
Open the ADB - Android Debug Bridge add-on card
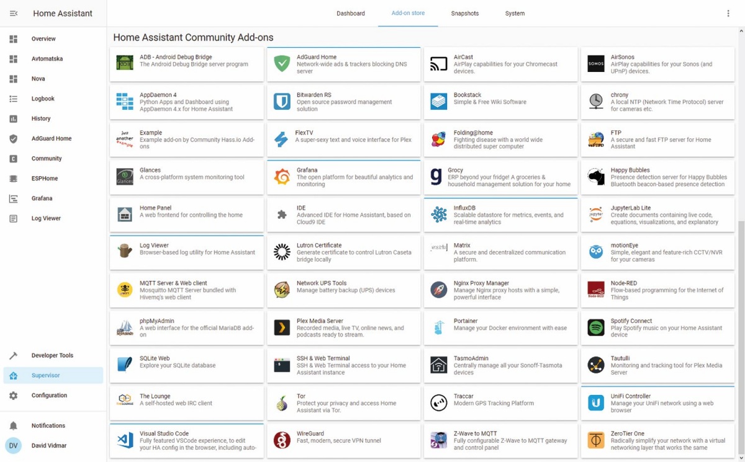click(186, 64)
